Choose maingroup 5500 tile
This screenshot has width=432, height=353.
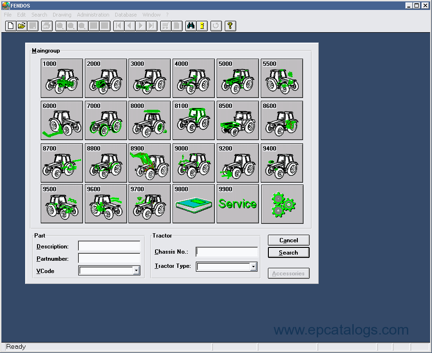282,78
